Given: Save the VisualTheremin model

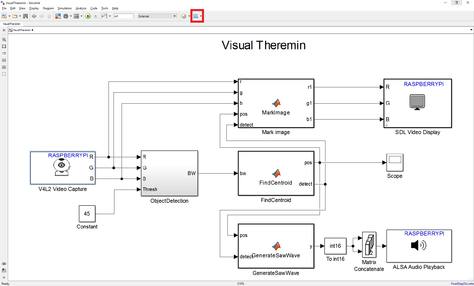Looking at the screenshot, I should (25, 16).
